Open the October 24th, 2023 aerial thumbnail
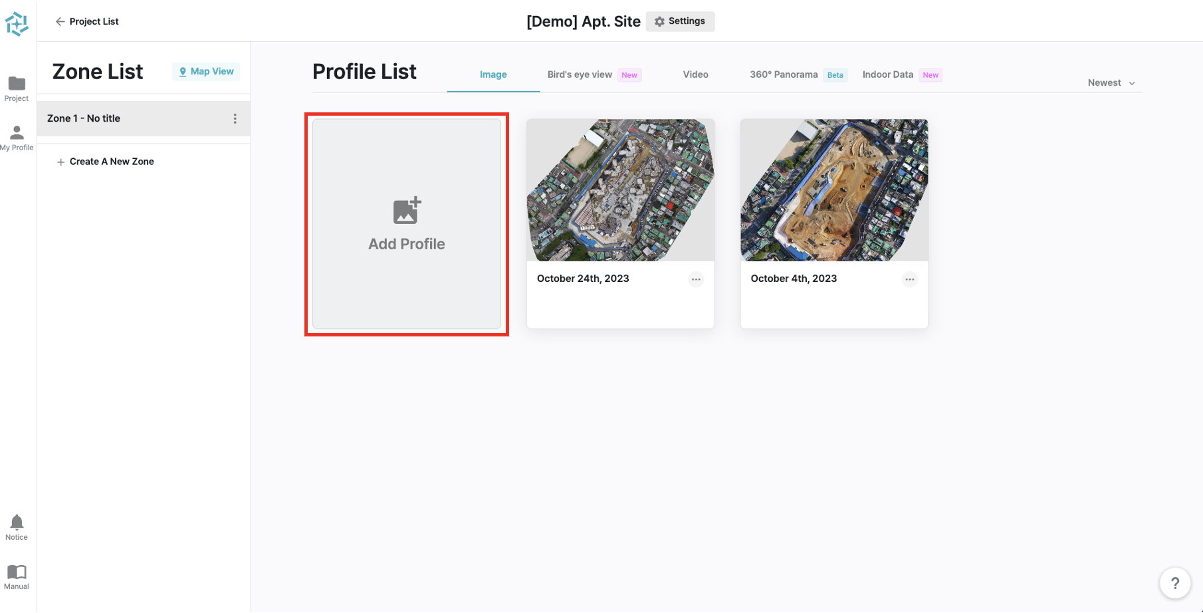The image size is (1203, 613). click(620, 190)
